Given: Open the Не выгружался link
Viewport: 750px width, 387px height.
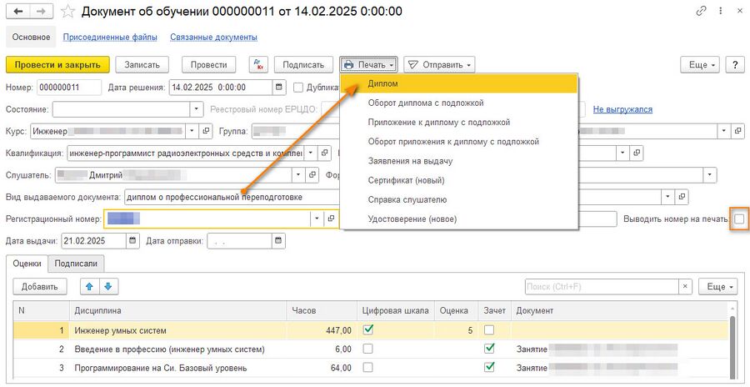Looking at the screenshot, I should [x=622, y=109].
